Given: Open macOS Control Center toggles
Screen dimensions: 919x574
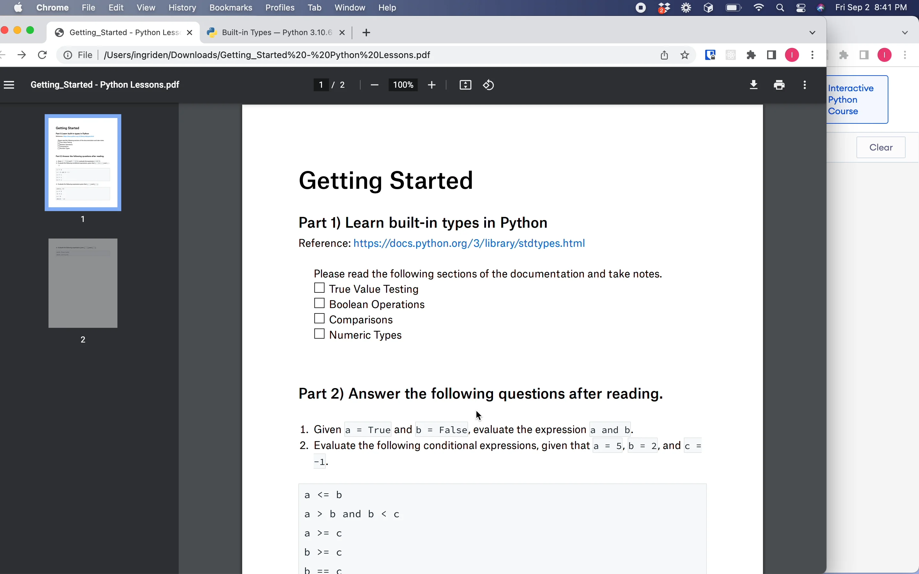Looking at the screenshot, I should (801, 8).
